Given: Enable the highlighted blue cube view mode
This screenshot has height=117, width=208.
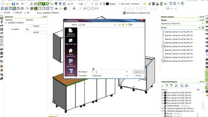Looking at the screenshot, I should pos(14,9).
